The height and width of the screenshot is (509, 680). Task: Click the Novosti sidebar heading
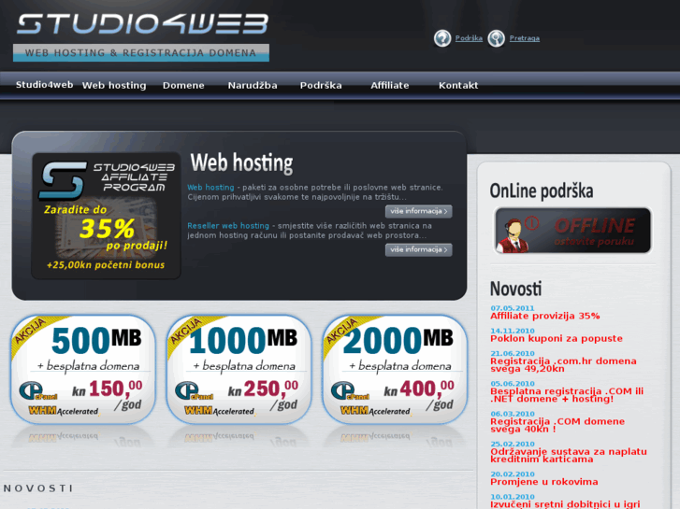coord(515,289)
